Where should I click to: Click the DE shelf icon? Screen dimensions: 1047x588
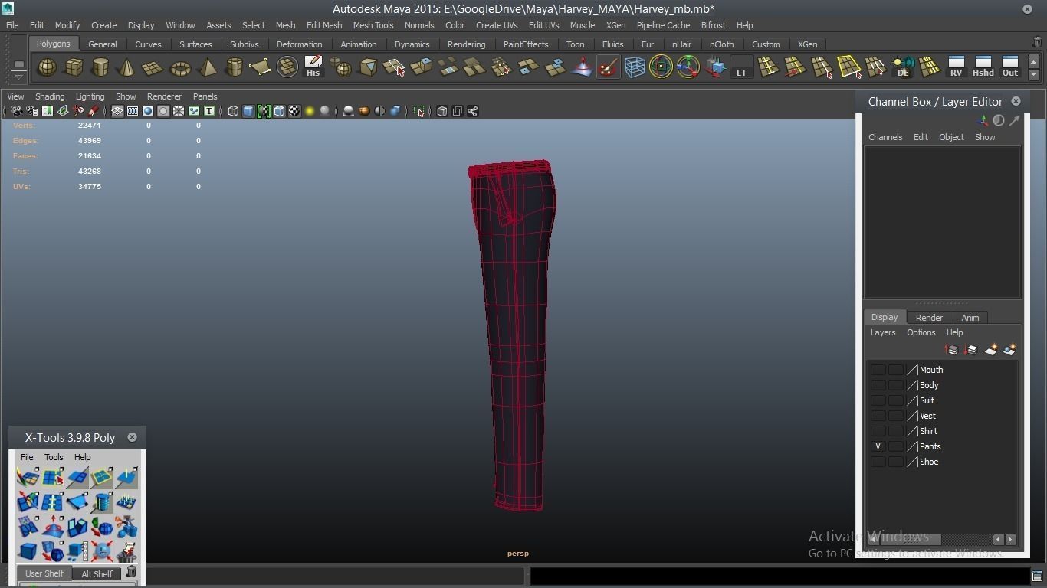(903, 67)
